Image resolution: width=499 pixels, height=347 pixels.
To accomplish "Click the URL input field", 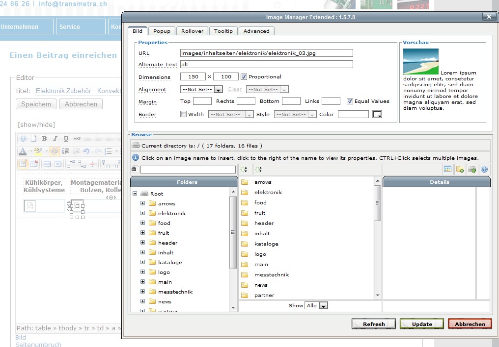I will (x=266, y=53).
